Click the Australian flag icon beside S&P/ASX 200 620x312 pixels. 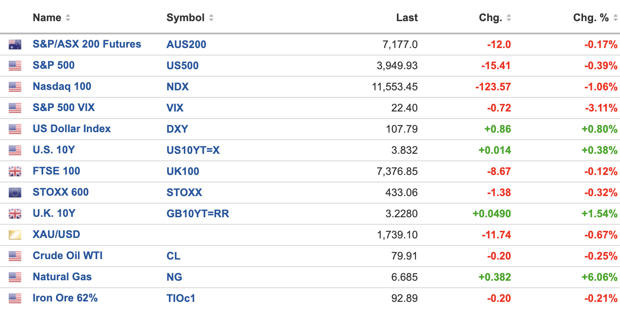click(15, 45)
